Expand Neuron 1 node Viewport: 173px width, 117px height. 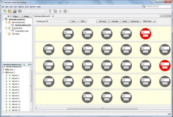click(6, 75)
